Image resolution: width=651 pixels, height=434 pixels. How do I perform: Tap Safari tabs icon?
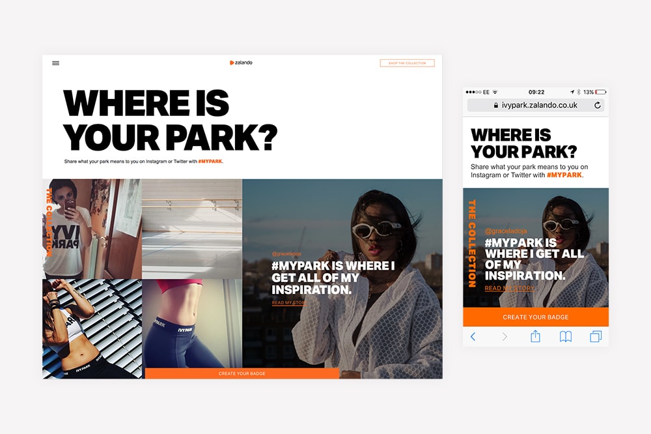point(596,336)
